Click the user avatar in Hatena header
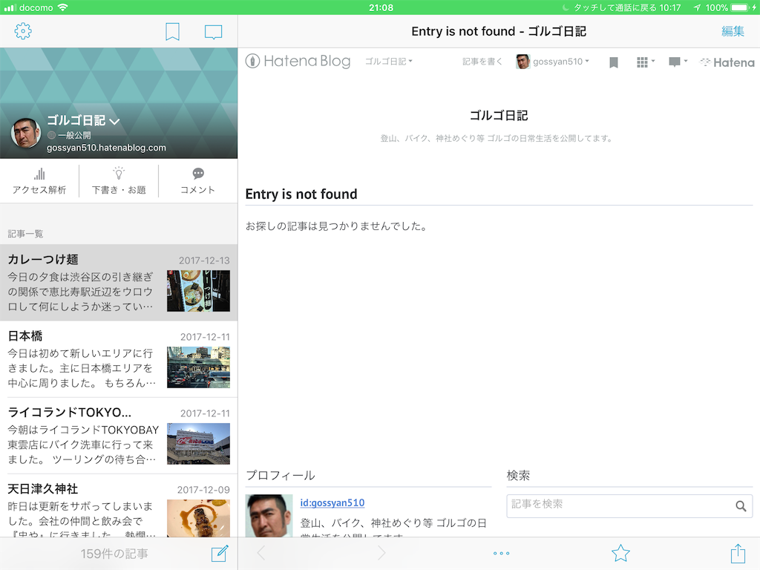The width and height of the screenshot is (760, 570). tap(523, 62)
